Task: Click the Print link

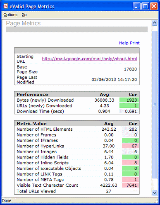Action: point(135,43)
